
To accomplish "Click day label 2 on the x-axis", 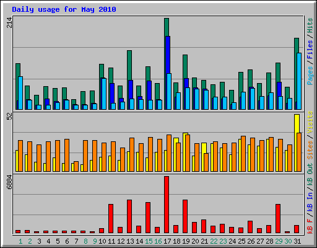I will click(x=30, y=241).
